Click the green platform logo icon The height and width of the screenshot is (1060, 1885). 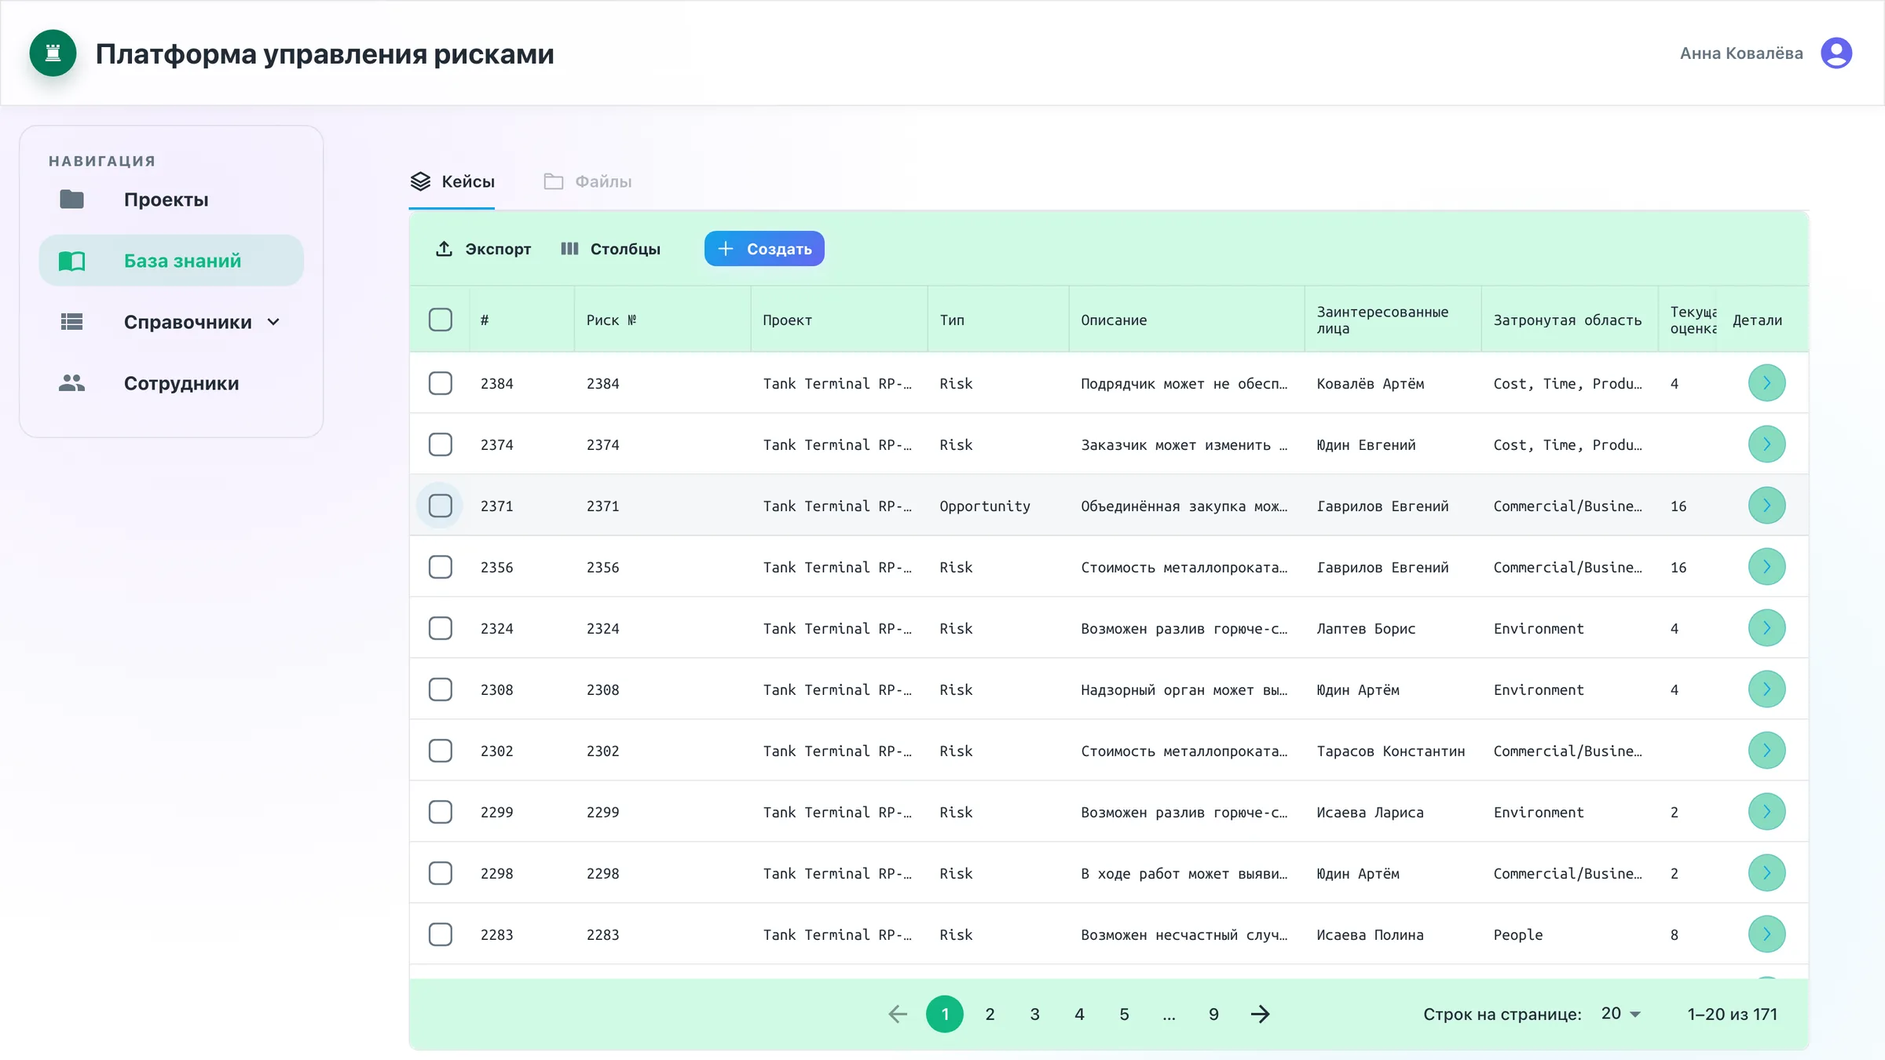53,53
